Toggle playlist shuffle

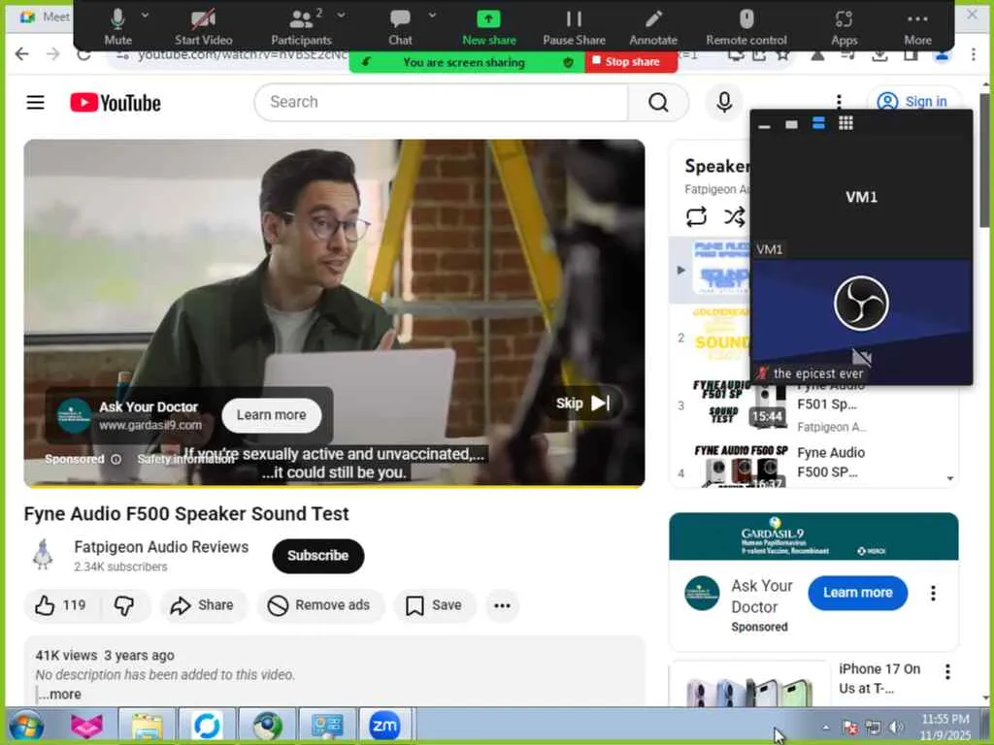(x=734, y=216)
